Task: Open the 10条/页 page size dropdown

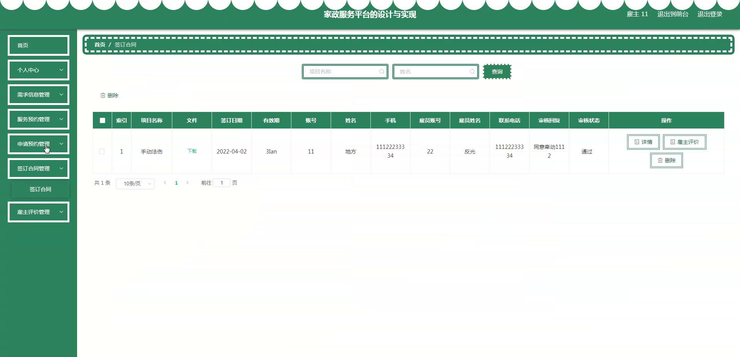Action: [135, 184]
